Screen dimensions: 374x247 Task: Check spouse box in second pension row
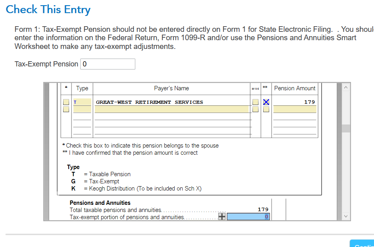point(66,109)
